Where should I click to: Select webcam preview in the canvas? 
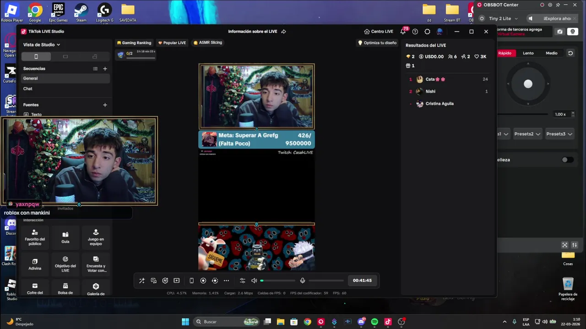point(256,96)
